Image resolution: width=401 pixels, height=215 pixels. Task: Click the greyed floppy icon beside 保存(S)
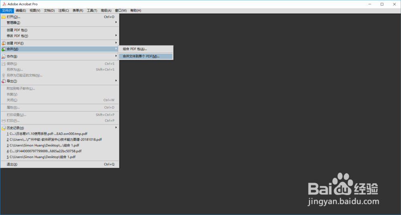pos(4,64)
